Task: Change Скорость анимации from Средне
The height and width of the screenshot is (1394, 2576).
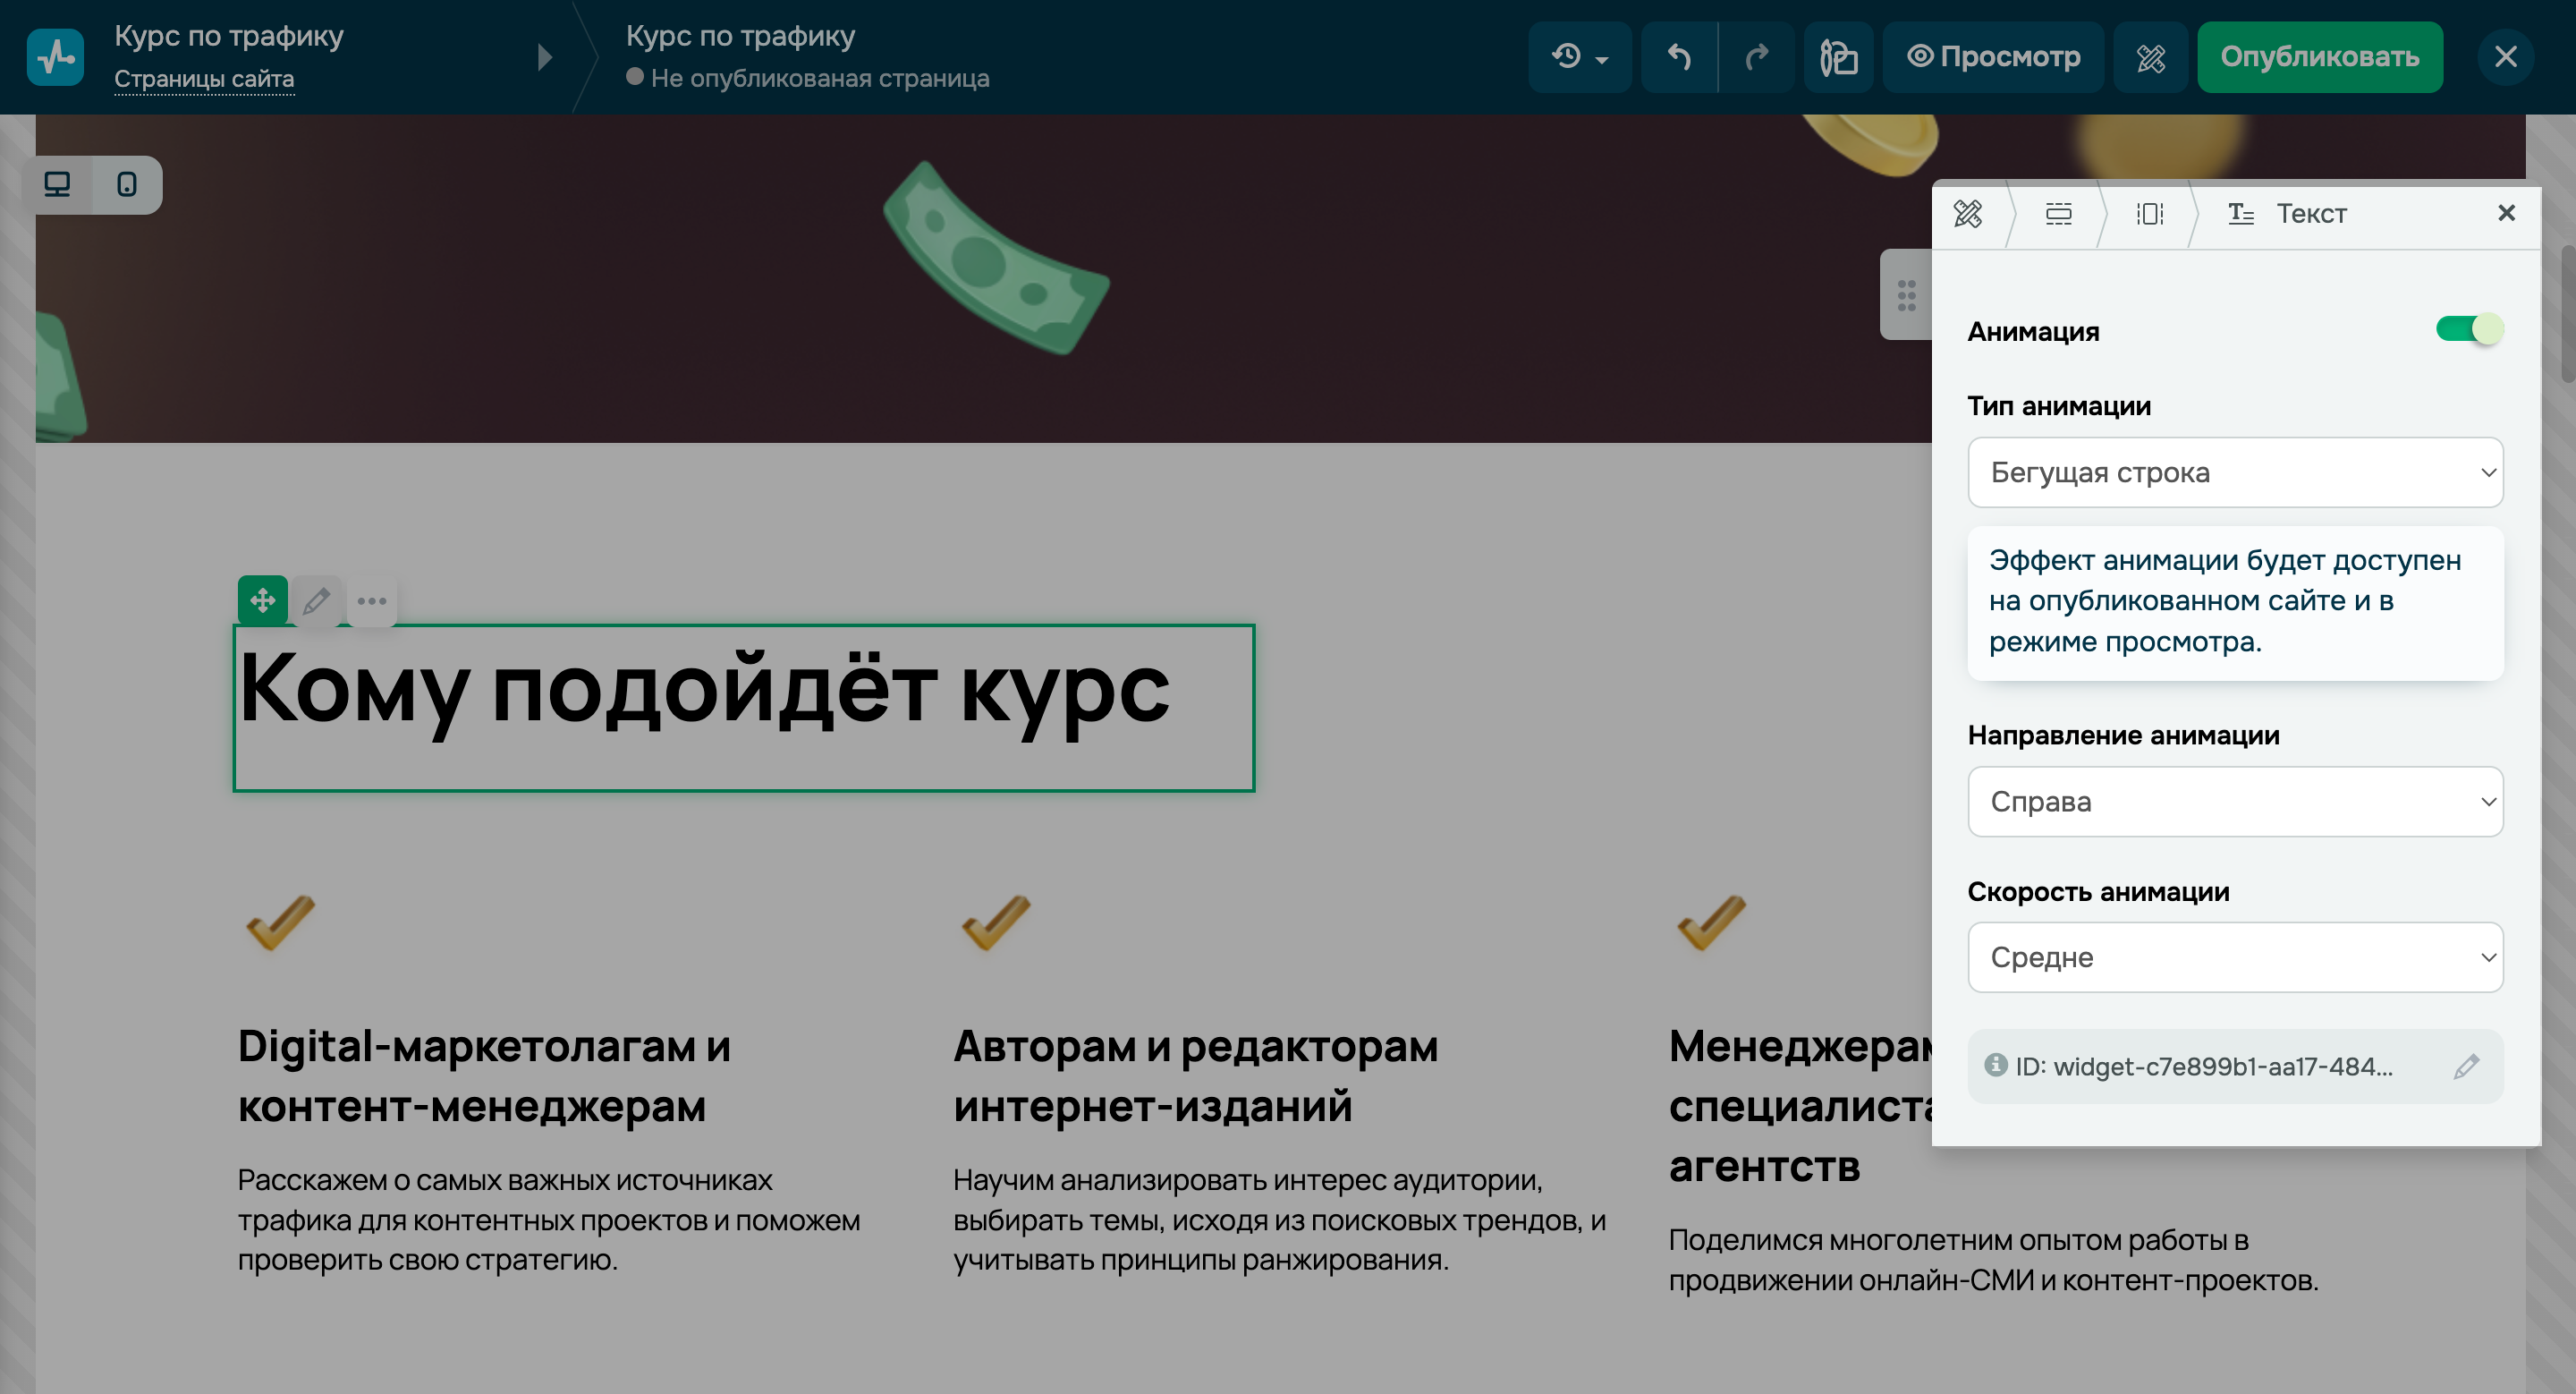Action: 2235,957
